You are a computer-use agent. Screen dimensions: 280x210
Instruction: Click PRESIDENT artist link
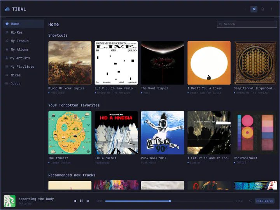pyautogui.click(x=58, y=93)
